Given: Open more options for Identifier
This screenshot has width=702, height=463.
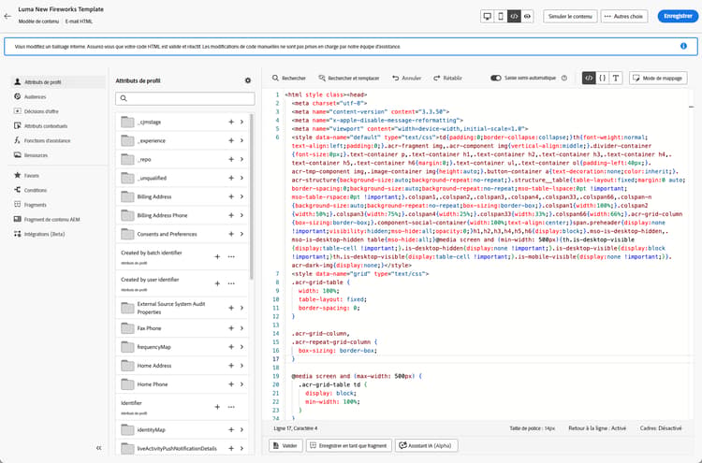Looking at the screenshot, I should [x=231, y=407].
